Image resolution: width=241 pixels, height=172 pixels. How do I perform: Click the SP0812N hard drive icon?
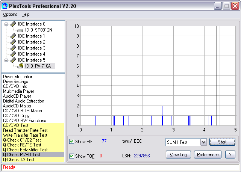[20, 30]
